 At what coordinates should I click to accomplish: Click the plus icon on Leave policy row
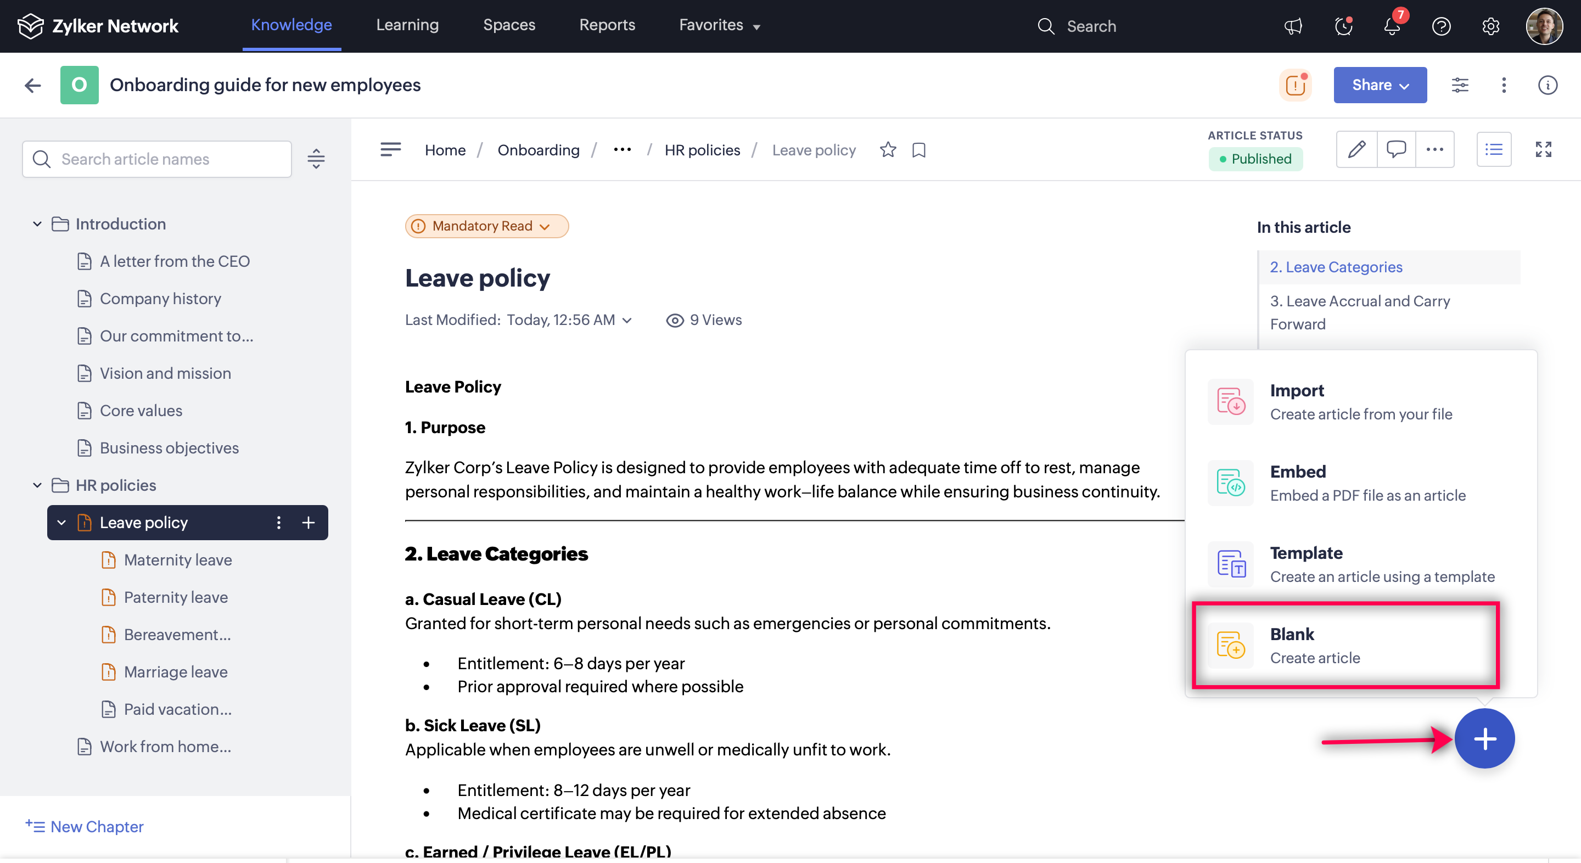click(308, 522)
